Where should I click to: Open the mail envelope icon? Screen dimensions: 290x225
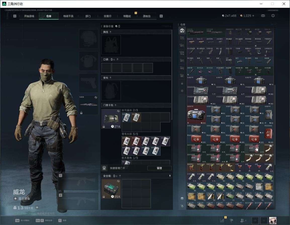[x=263, y=16]
